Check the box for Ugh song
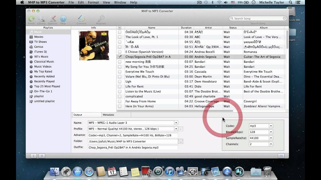This screenshot has width=321, height=180. pos(120,81)
